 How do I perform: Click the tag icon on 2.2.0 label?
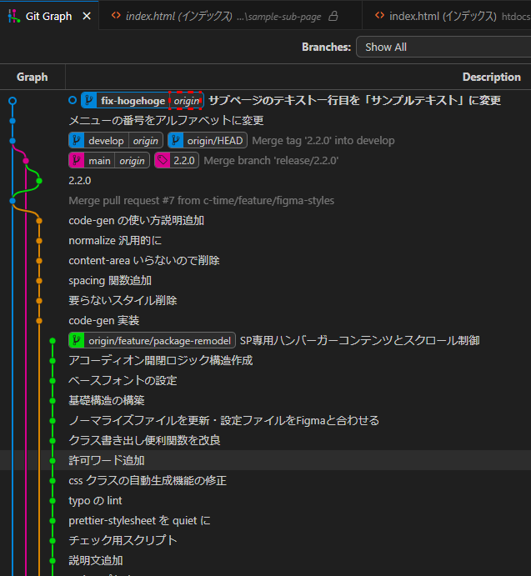[163, 161]
